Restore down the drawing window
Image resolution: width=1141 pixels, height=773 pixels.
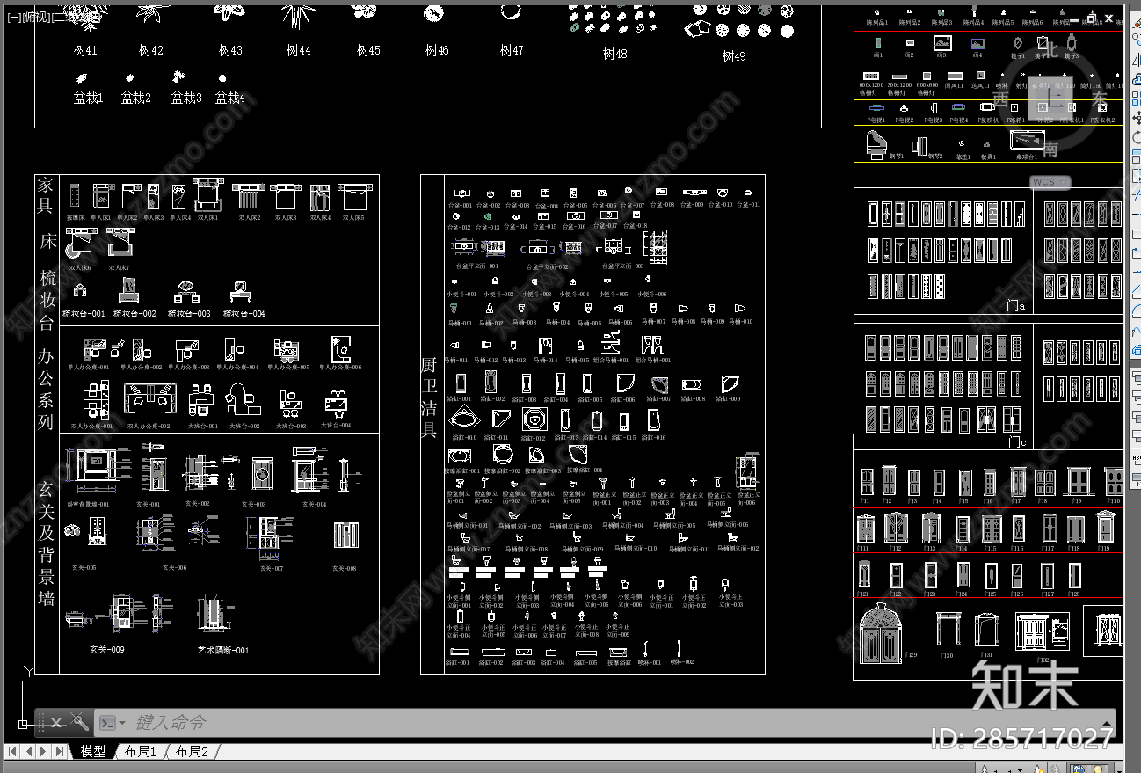(x=1092, y=18)
